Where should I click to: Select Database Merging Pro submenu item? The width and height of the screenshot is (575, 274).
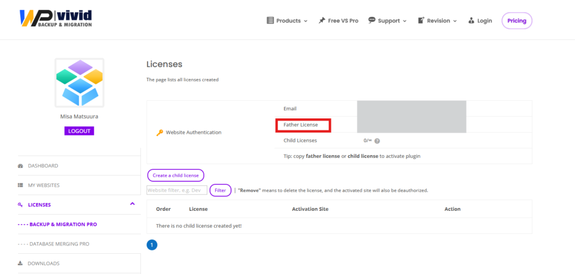click(x=54, y=244)
